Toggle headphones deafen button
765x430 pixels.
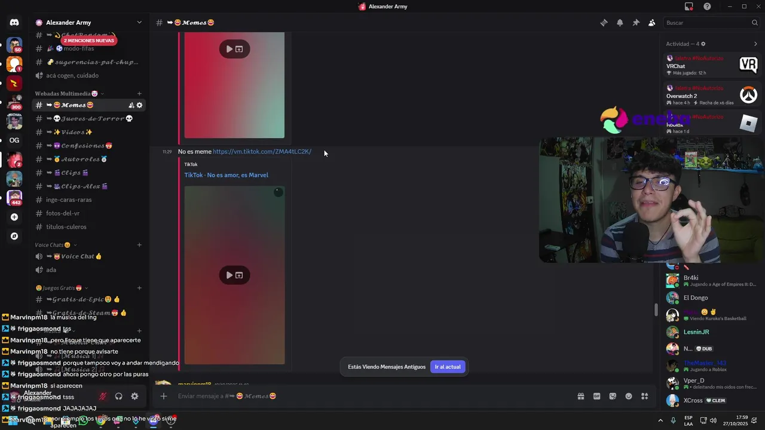click(118, 396)
